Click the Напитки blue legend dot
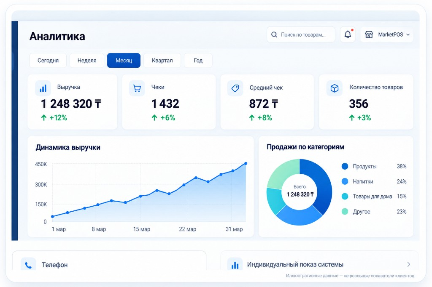The height and width of the screenshot is (287, 432). click(x=345, y=181)
